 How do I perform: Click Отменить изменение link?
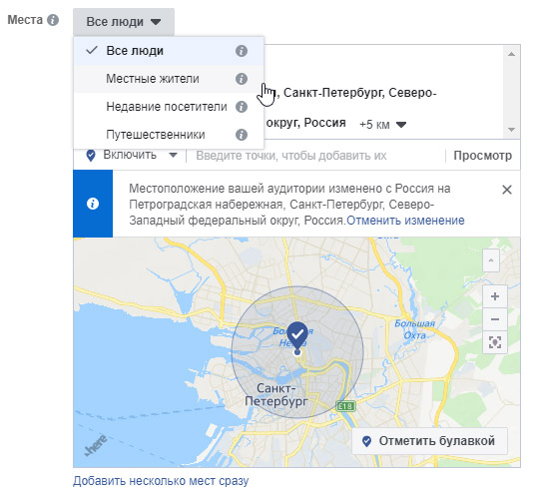point(405,221)
